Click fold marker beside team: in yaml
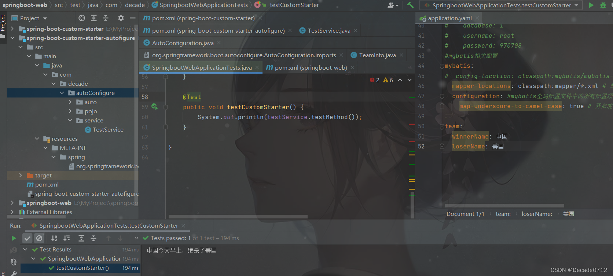 click(442, 126)
